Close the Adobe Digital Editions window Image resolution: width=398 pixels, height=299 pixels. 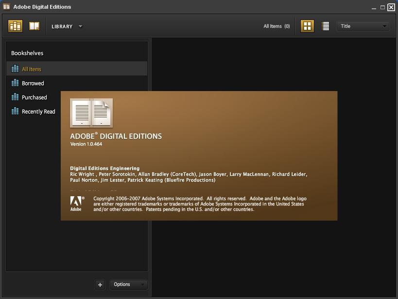point(391,7)
